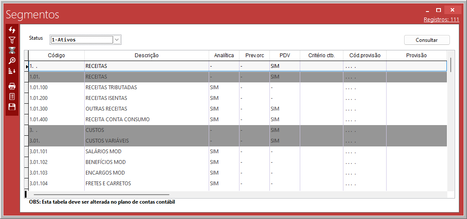Viewport: 467px width, 219px height.
Task: Click the Prev.orc column header
Action: pos(254,55)
